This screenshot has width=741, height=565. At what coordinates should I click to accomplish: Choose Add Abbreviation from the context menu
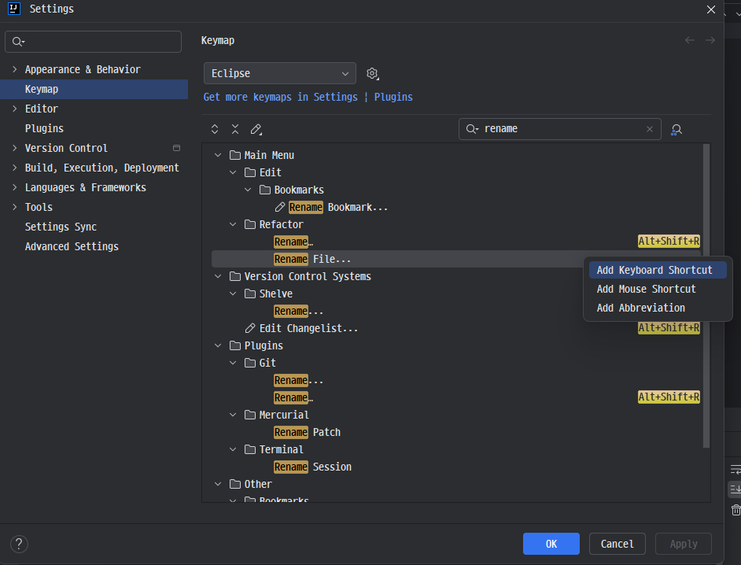click(640, 308)
